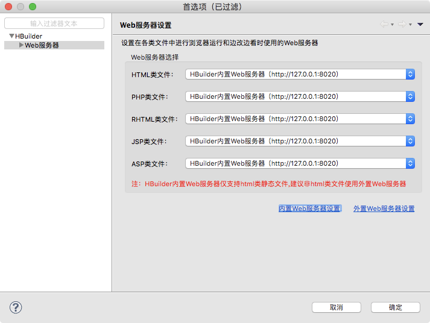Image resolution: width=430 pixels, height=323 pixels.
Task: Click the green zoom window button
Action: (x=33, y=7)
